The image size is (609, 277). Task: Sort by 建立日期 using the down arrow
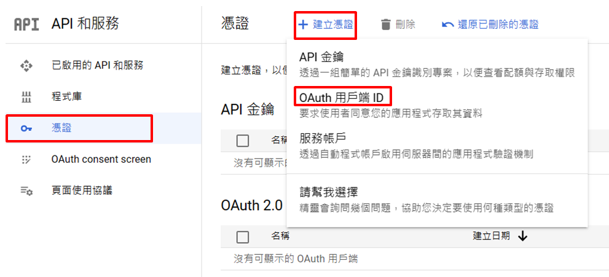coord(523,236)
